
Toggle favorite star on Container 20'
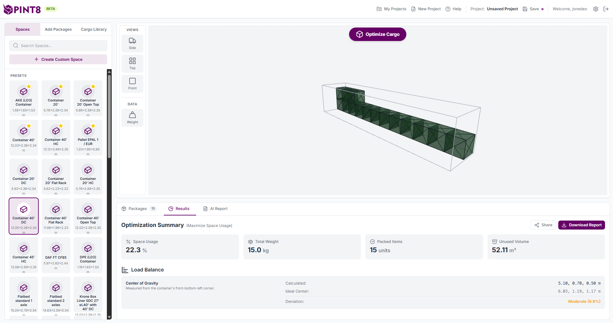pyautogui.click(x=61, y=86)
